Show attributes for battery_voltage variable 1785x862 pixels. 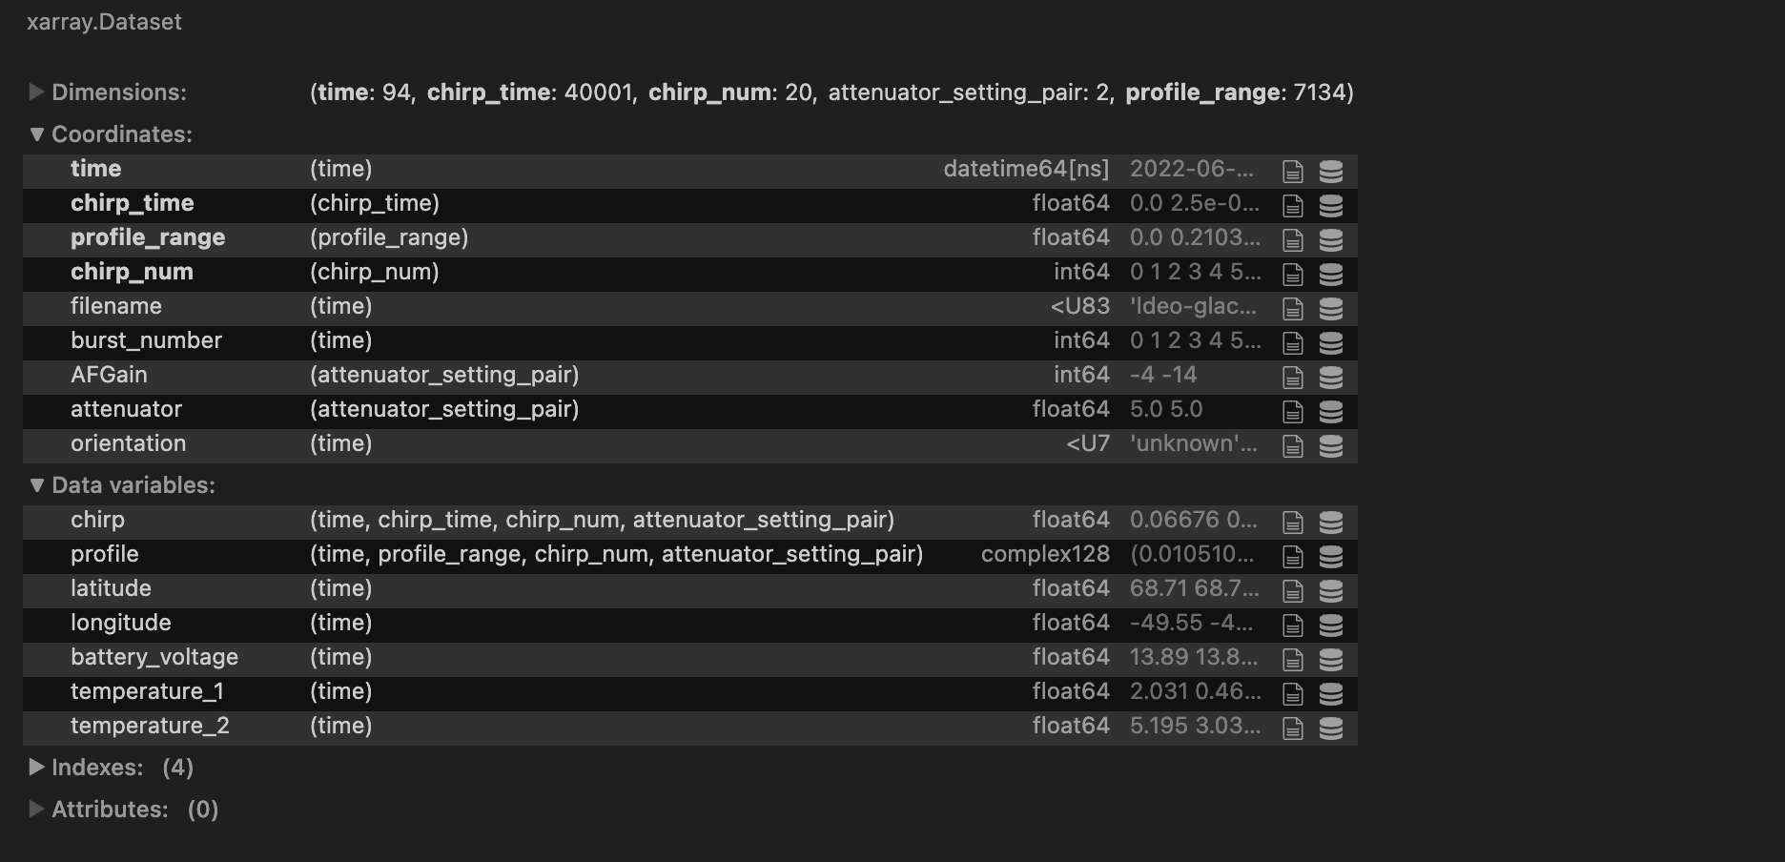coord(1293,658)
